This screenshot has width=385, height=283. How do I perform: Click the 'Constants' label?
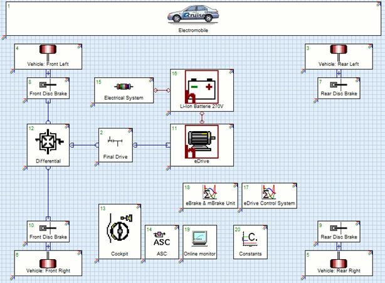[x=250, y=254]
